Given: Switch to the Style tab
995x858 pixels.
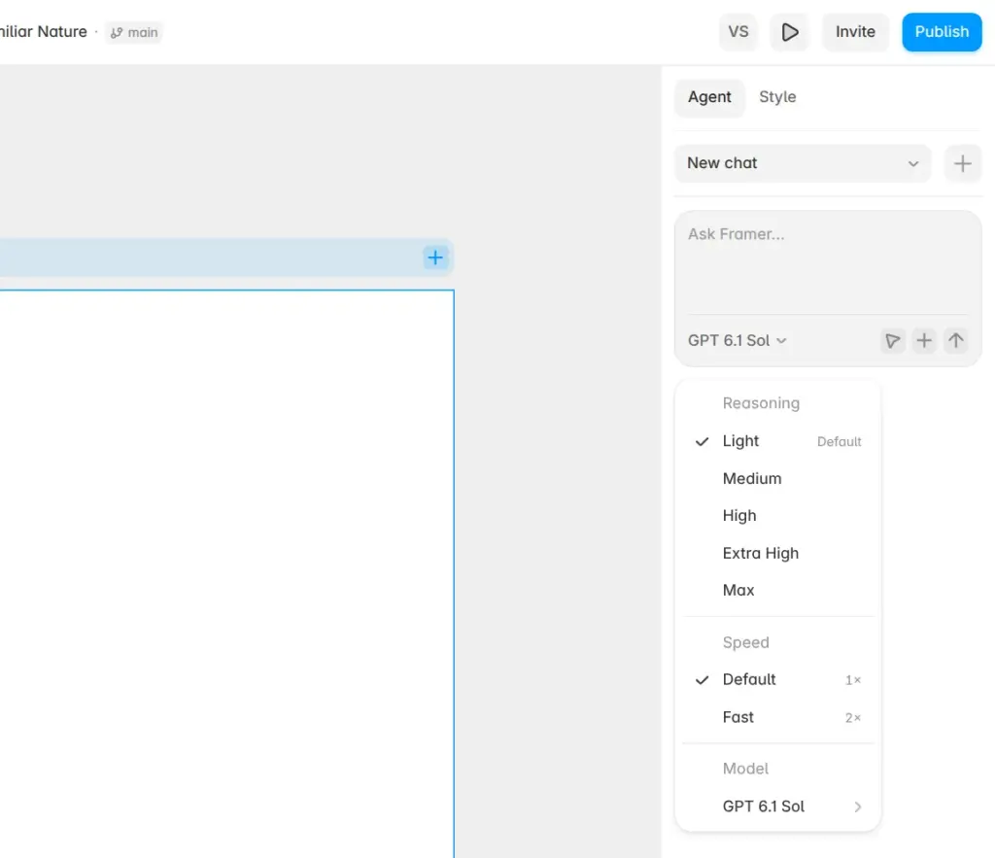Looking at the screenshot, I should click(777, 97).
